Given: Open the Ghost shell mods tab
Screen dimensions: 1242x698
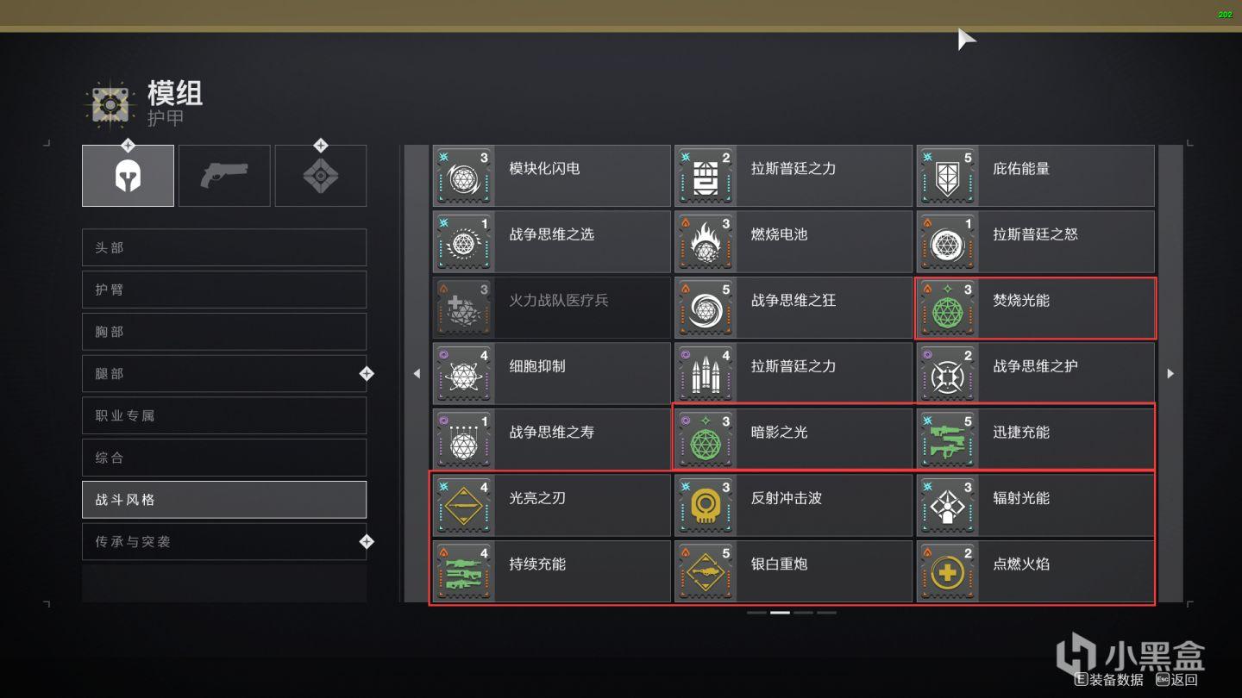Looking at the screenshot, I should 321,176.
